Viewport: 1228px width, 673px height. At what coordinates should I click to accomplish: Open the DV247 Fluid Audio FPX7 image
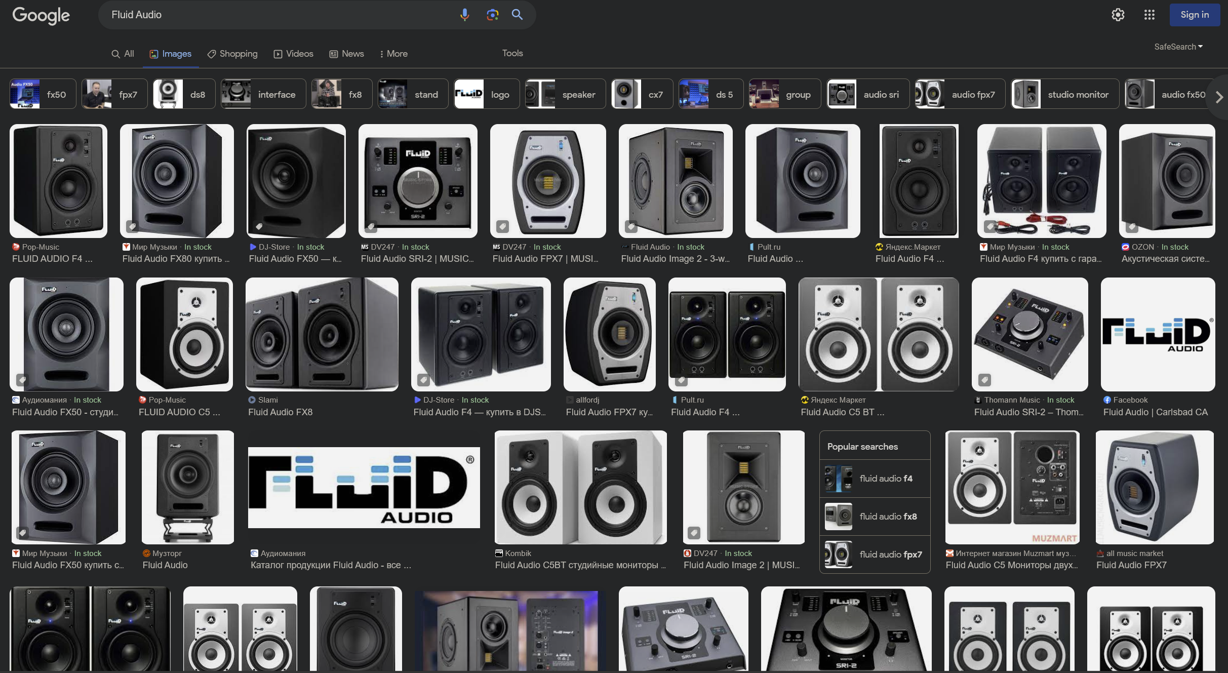pos(548,181)
